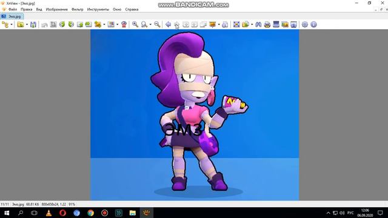This screenshot has height=218, width=388.
Task: Click the fullscreen view icon
Action: pyautogui.click(x=236, y=24)
